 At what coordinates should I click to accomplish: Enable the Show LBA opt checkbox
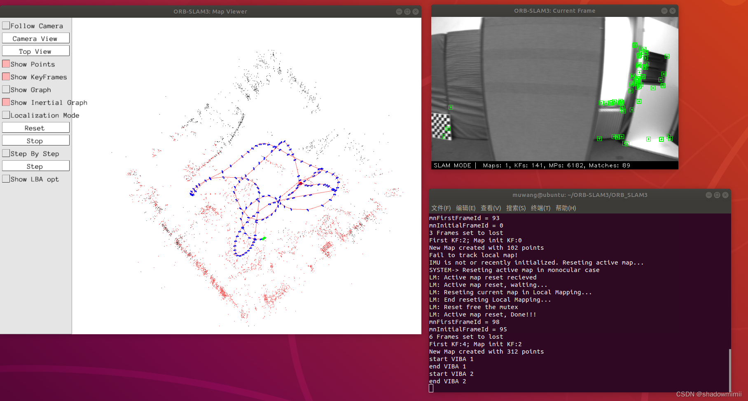click(x=6, y=179)
